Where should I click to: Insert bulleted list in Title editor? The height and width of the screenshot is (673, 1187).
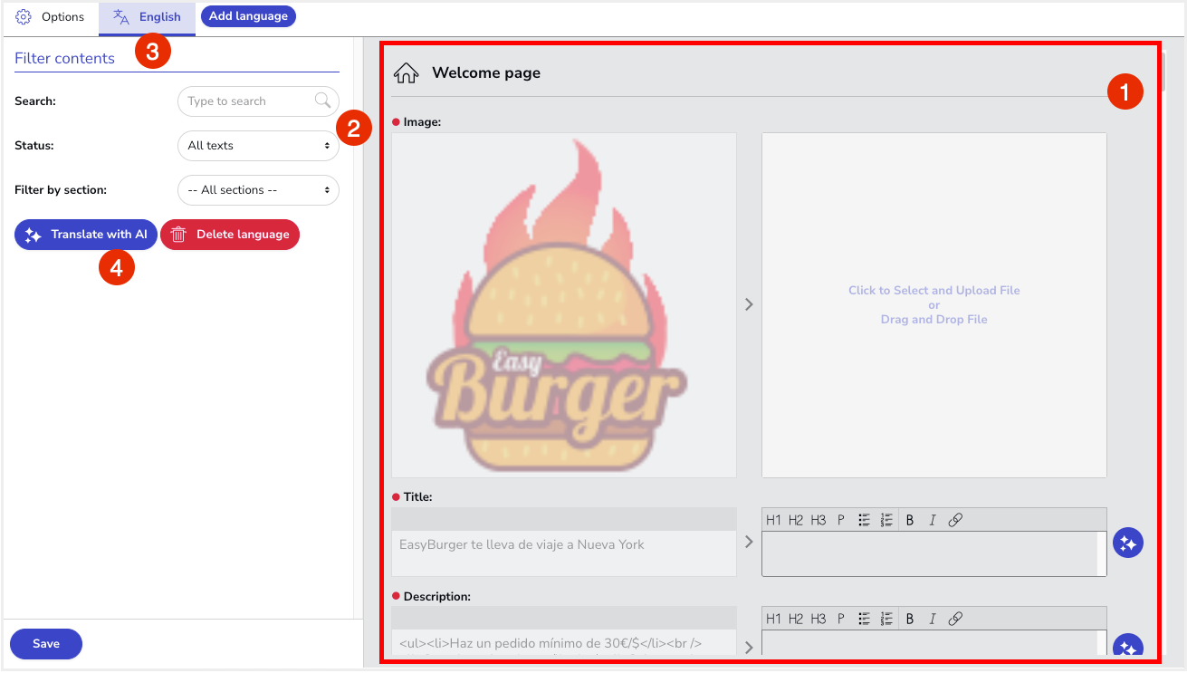[x=864, y=520]
